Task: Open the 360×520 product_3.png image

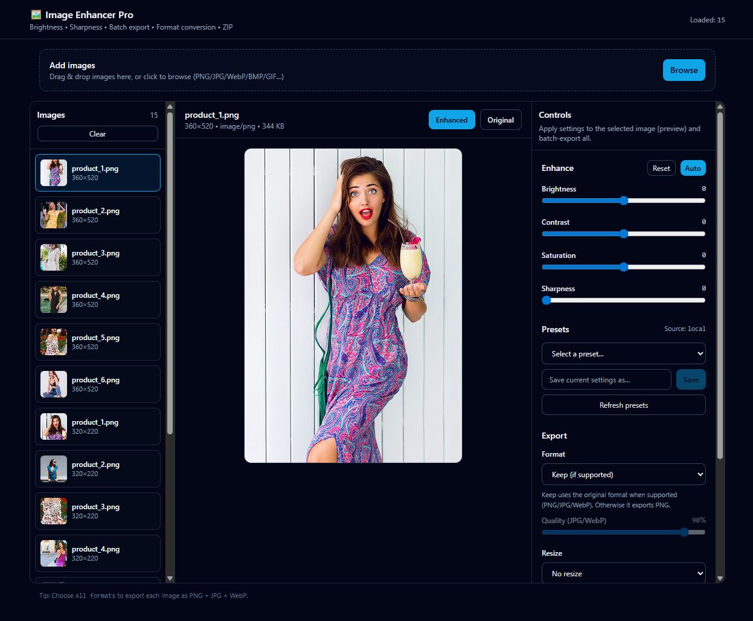Action: click(x=98, y=257)
